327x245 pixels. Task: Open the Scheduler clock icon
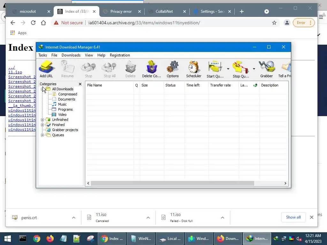pos(194,69)
